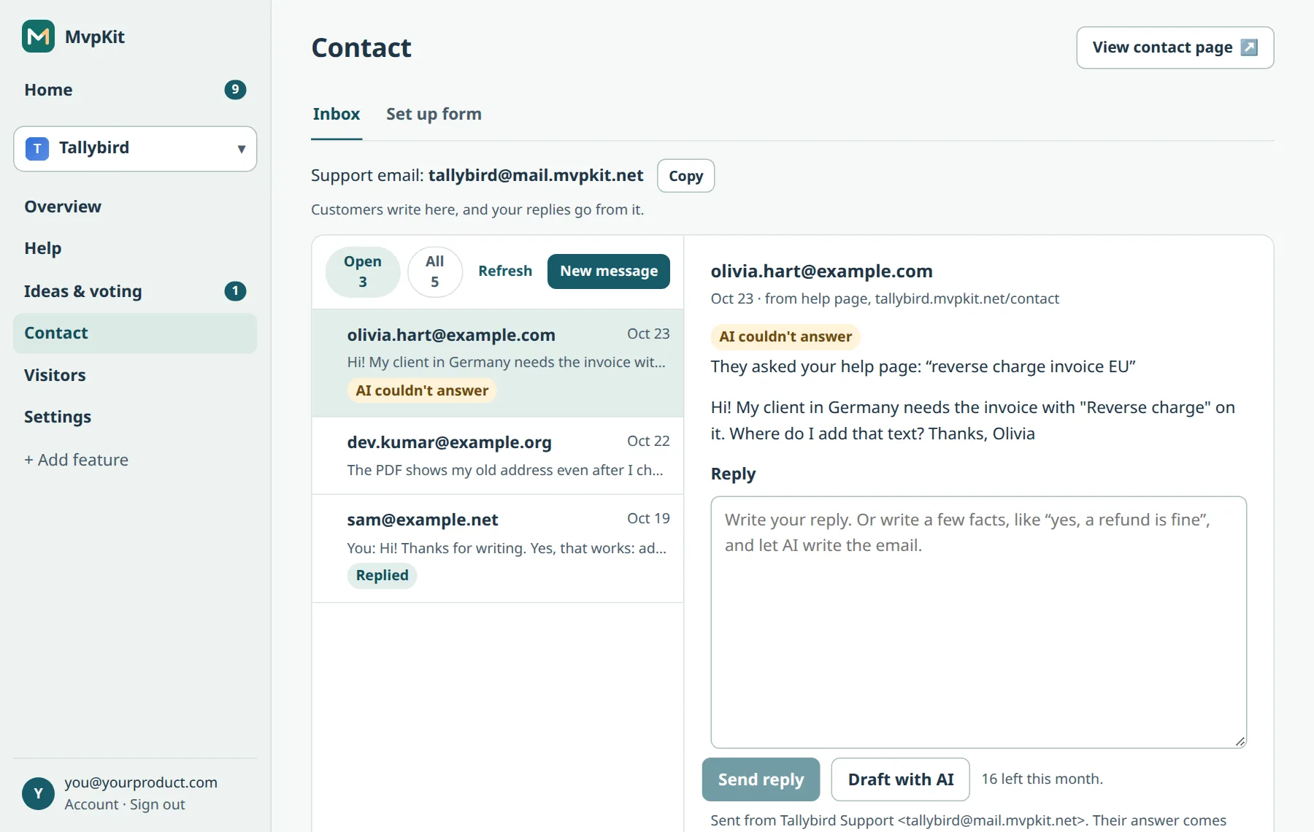Open the dev.kumar@example.org conversation
1314x832 pixels.
point(498,455)
